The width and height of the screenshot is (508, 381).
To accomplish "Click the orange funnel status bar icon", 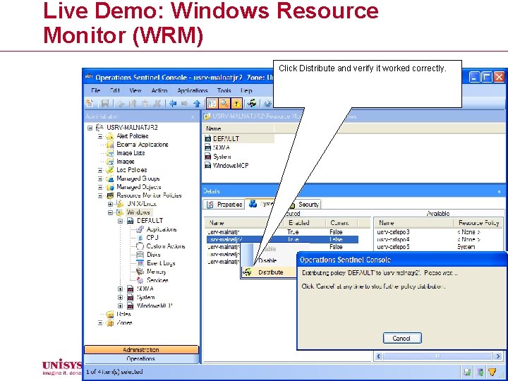I will pos(492,372).
